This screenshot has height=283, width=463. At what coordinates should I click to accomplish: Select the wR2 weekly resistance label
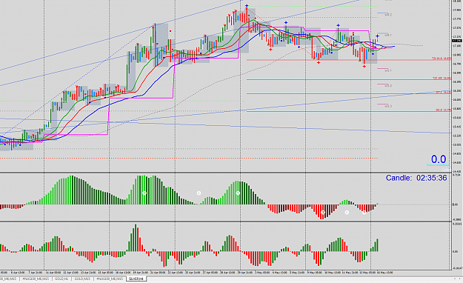click(x=388, y=15)
